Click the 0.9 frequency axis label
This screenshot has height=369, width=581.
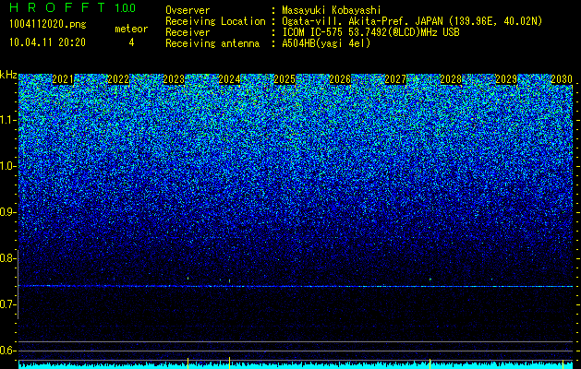pos(7,212)
